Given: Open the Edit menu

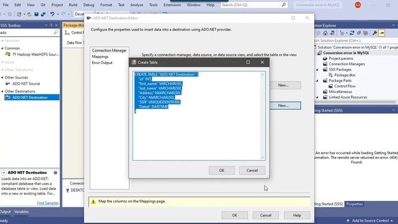Looking at the screenshot, I should (17, 5).
